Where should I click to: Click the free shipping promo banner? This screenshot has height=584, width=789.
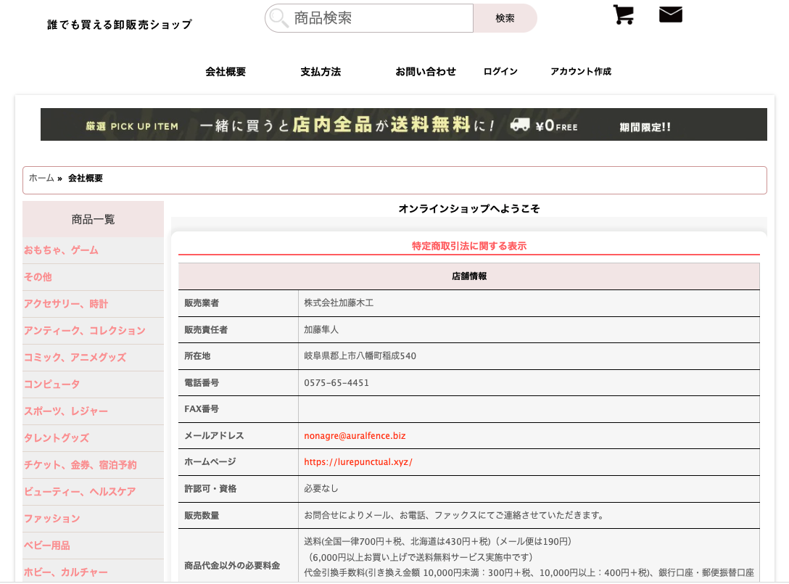[x=403, y=125]
